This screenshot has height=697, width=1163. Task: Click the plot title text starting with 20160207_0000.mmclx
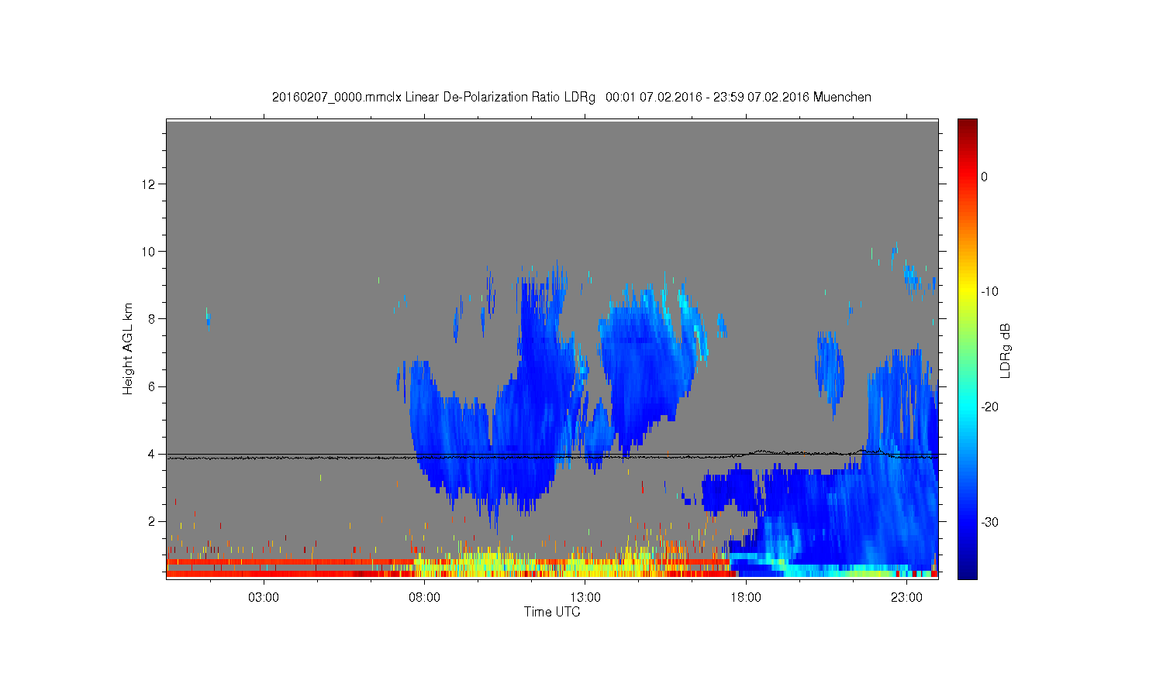point(571,98)
